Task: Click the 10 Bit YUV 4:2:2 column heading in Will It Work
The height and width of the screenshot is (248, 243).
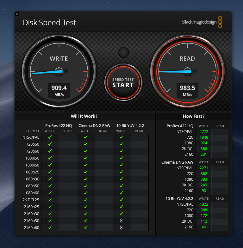Action: pos(130,126)
